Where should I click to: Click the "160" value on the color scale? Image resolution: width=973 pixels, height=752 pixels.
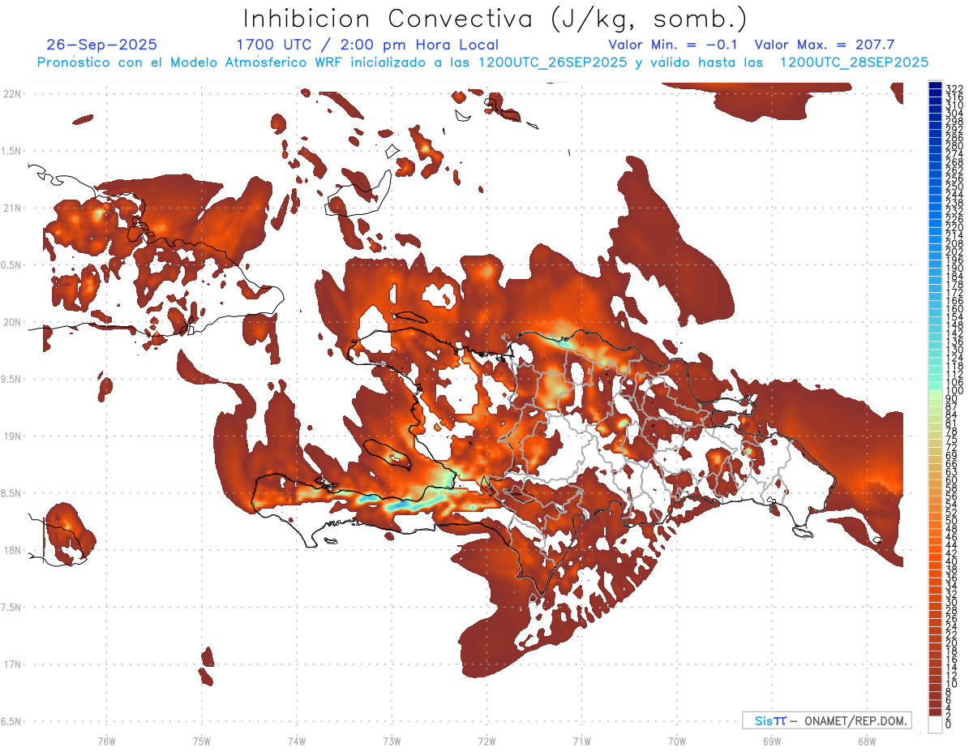click(954, 309)
